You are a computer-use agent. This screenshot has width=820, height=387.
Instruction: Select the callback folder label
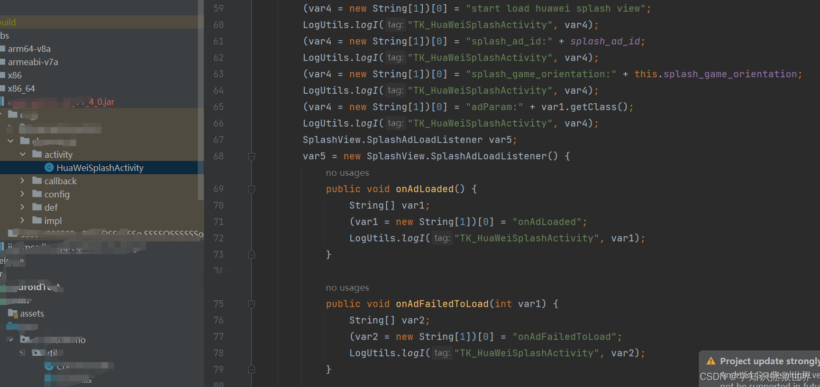[x=60, y=181]
